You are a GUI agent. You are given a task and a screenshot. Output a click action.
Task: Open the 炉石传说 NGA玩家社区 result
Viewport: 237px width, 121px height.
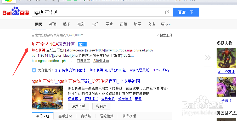53,44
